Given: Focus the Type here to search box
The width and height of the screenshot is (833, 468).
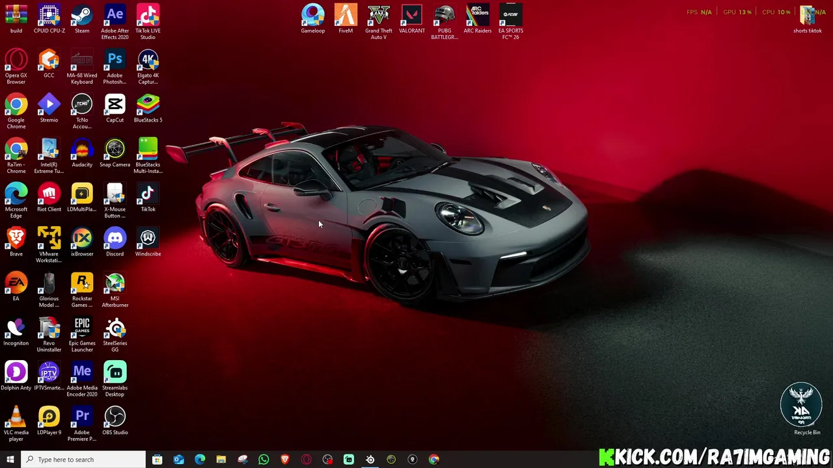Looking at the screenshot, I should click(x=83, y=460).
